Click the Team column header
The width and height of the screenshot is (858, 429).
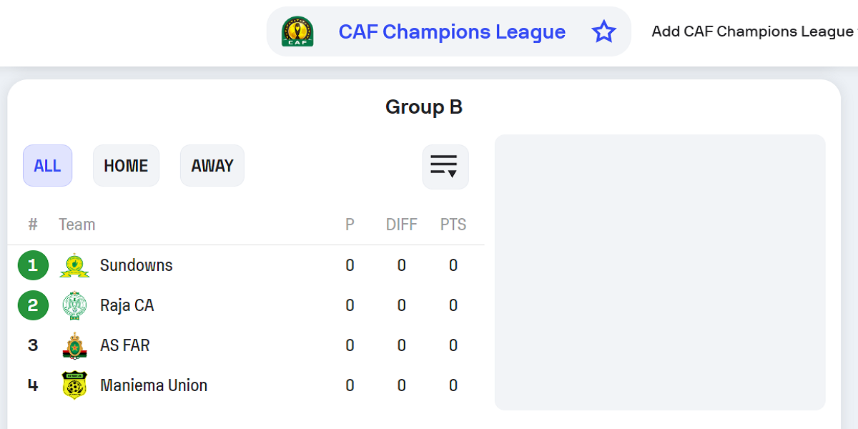[x=77, y=225]
